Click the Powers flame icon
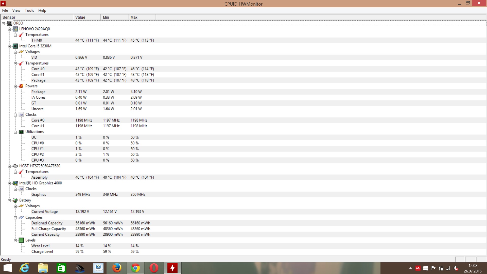 tap(21, 86)
